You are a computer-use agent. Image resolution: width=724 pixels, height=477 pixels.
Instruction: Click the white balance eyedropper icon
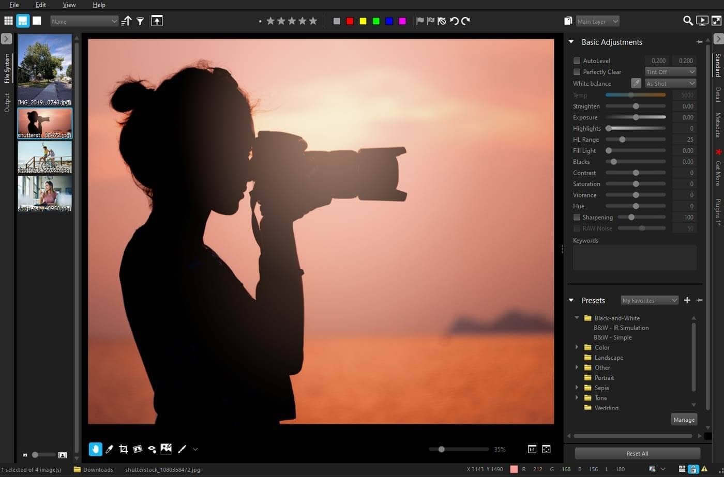pos(636,83)
